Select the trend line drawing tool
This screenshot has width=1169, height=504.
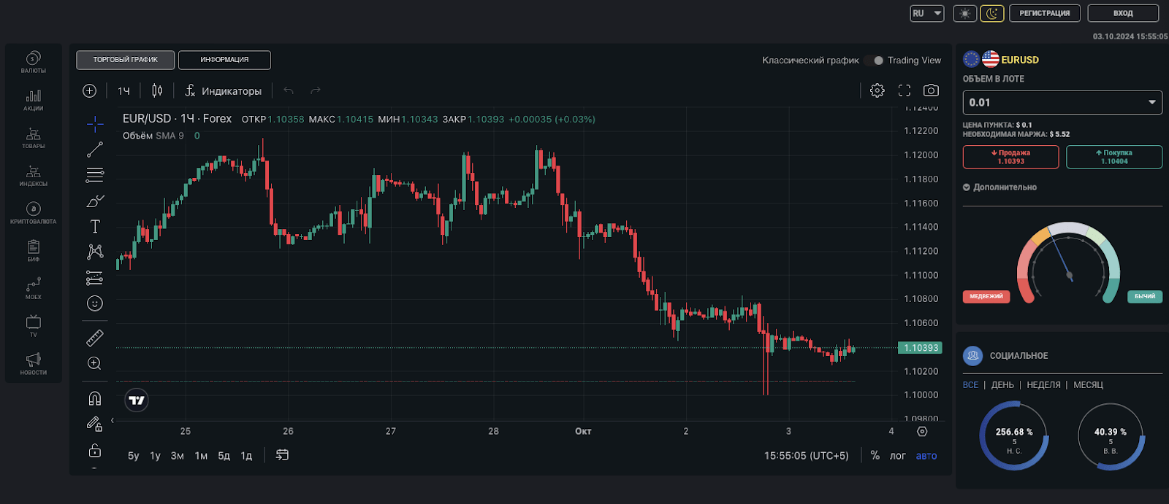point(95,150)
